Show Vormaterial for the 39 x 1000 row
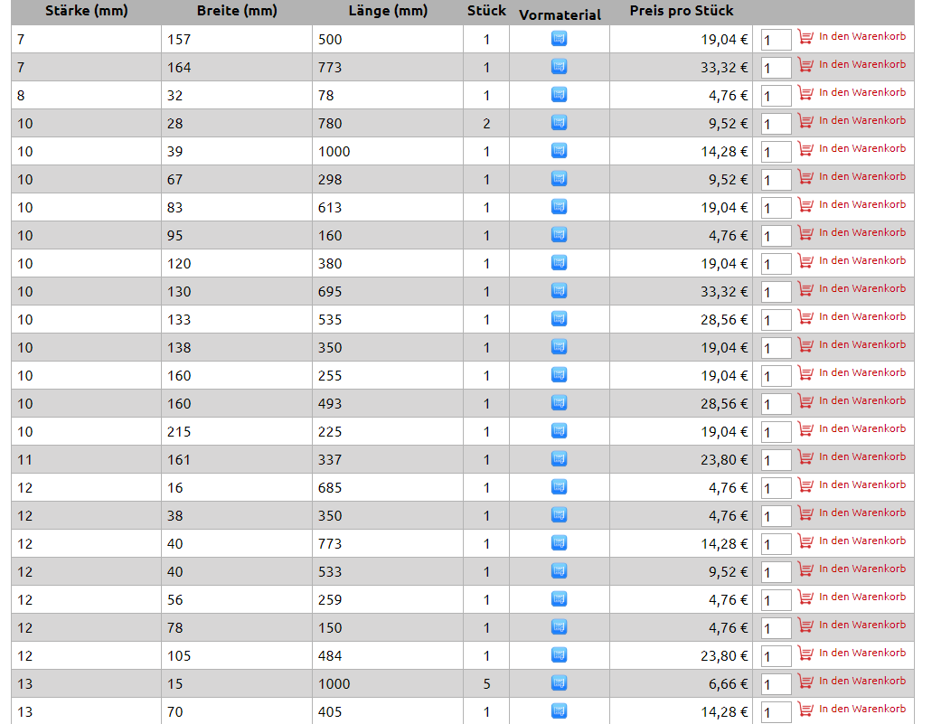Image resolution: width=932 pixels, height=724 pixels. [559, 150]
